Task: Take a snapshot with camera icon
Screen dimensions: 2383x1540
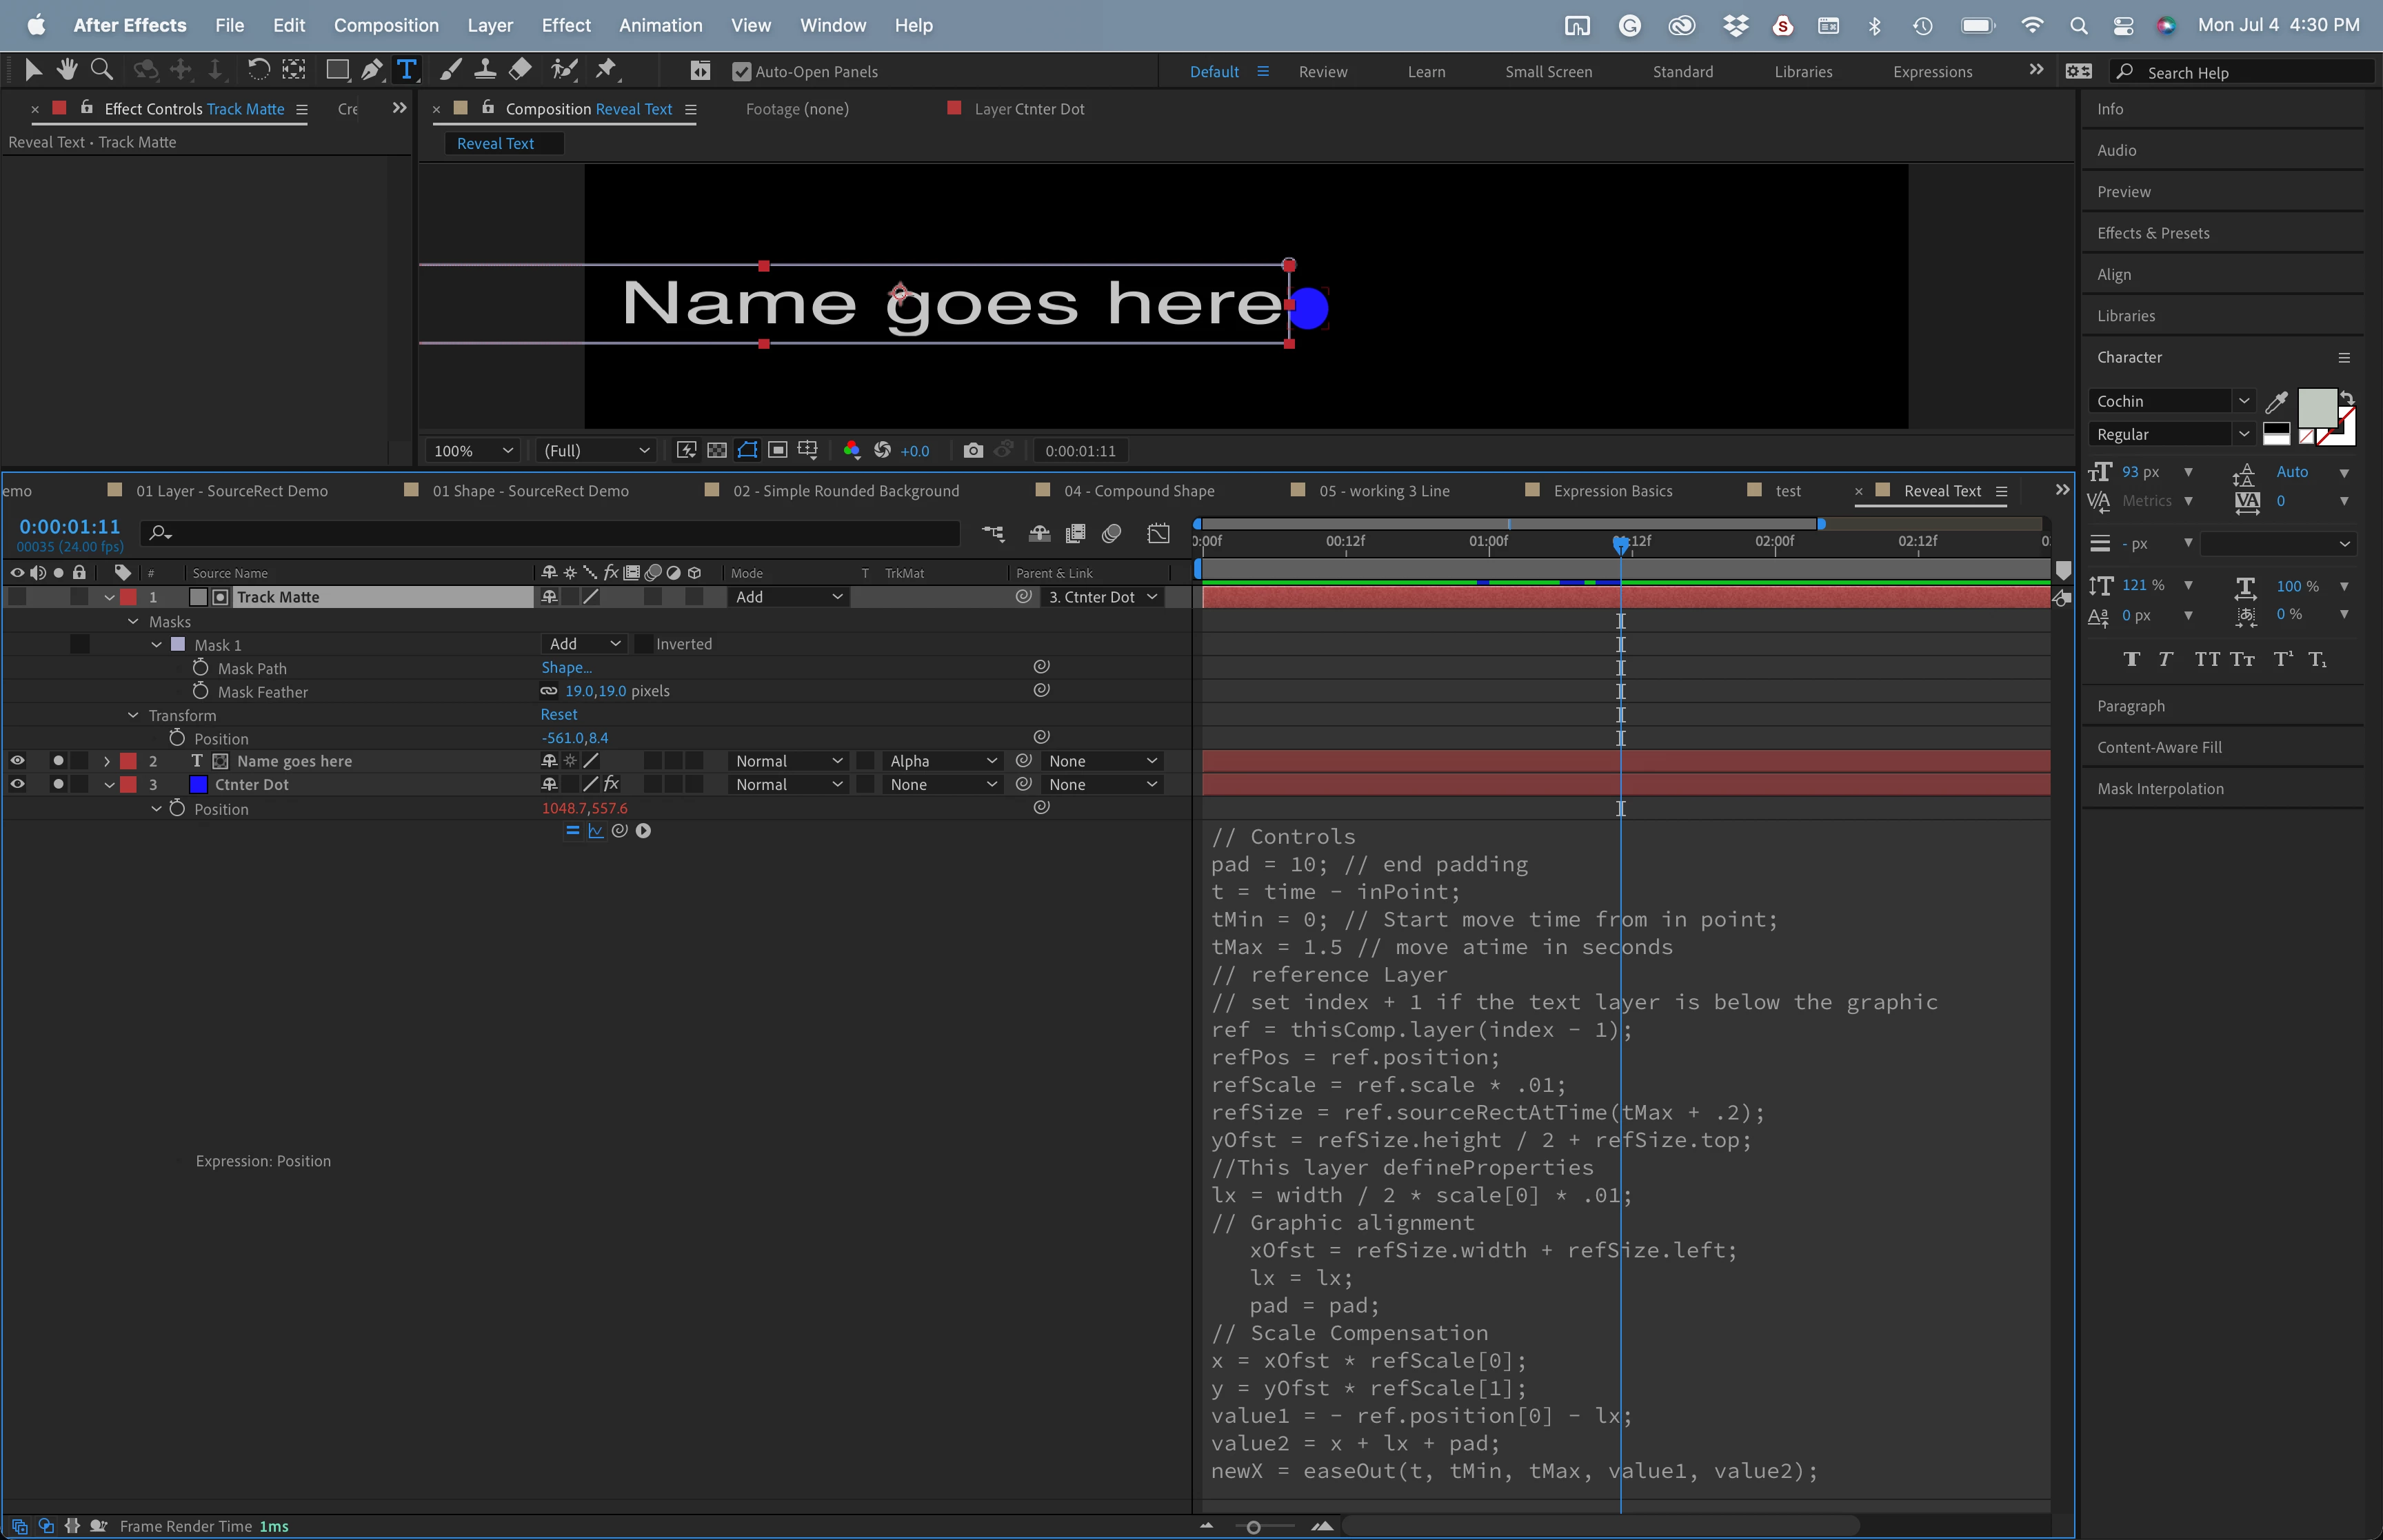Action: (x=972, y=451)
